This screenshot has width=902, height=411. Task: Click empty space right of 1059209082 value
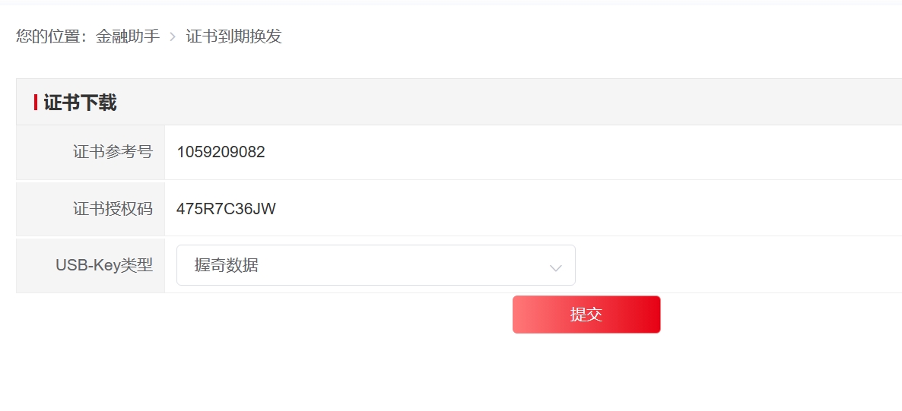coord(575,153)
